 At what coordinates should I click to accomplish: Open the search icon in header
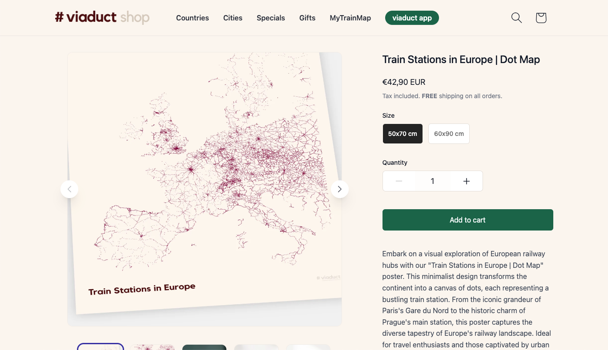coord(516,18)
